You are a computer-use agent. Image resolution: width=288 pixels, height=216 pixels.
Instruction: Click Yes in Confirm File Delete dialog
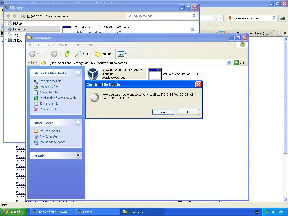point(163,112)
